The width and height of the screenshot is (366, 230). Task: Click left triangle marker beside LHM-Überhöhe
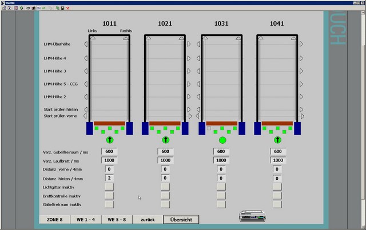click(x=86, y=44)
